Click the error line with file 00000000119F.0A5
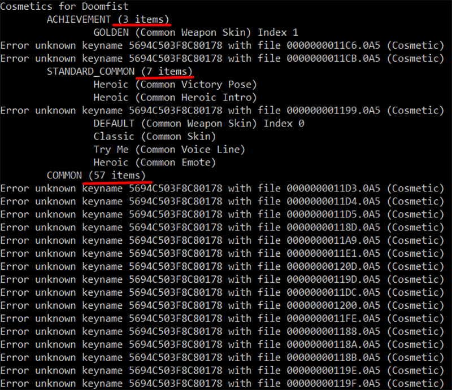 point(222,384)
